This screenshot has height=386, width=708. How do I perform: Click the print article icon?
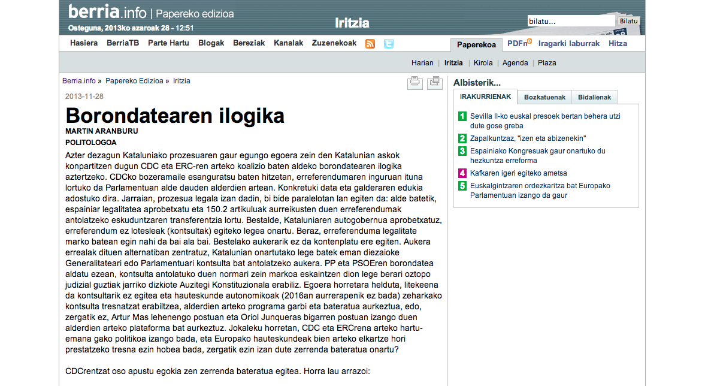coord(415,83)
